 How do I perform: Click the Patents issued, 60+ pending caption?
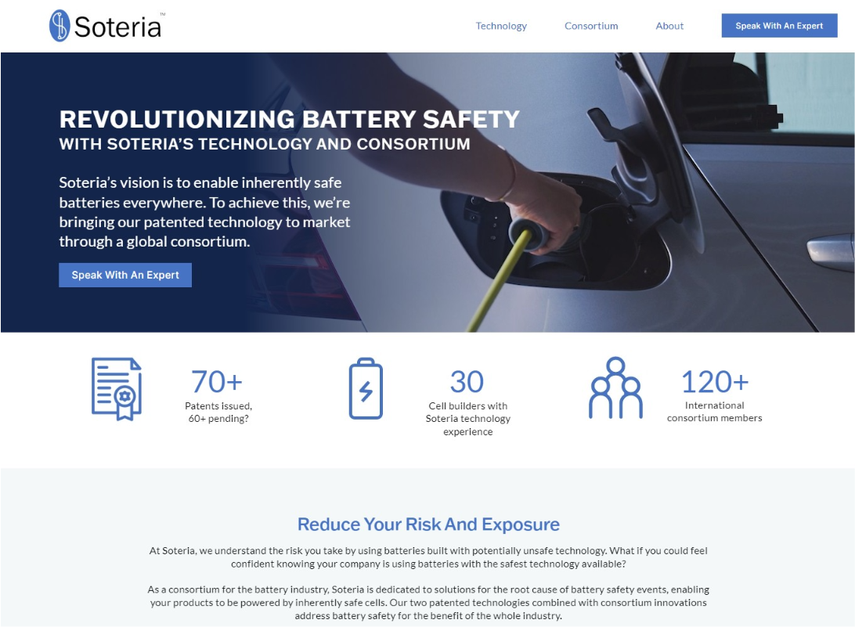[218, 413]
